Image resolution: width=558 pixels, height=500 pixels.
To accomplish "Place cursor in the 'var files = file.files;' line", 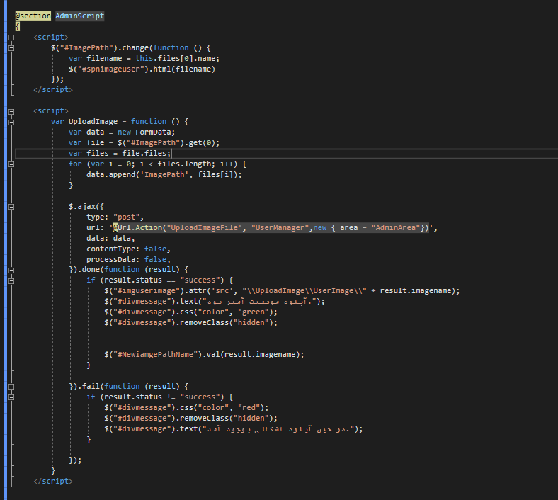I will point(287,154).
